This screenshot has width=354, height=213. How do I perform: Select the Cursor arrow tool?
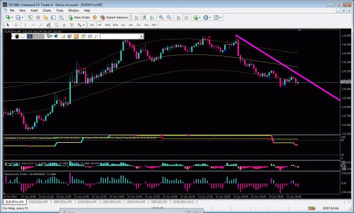(x=8, y=25)
